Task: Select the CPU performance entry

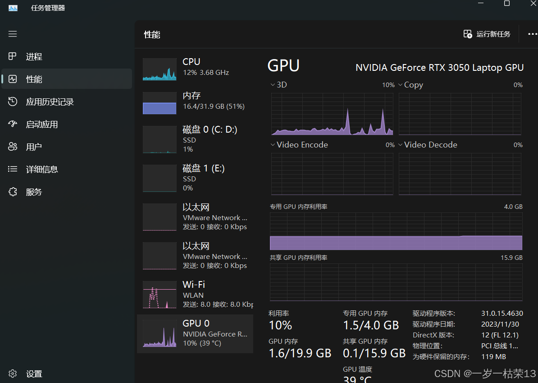Action: (x=195, y=69)
